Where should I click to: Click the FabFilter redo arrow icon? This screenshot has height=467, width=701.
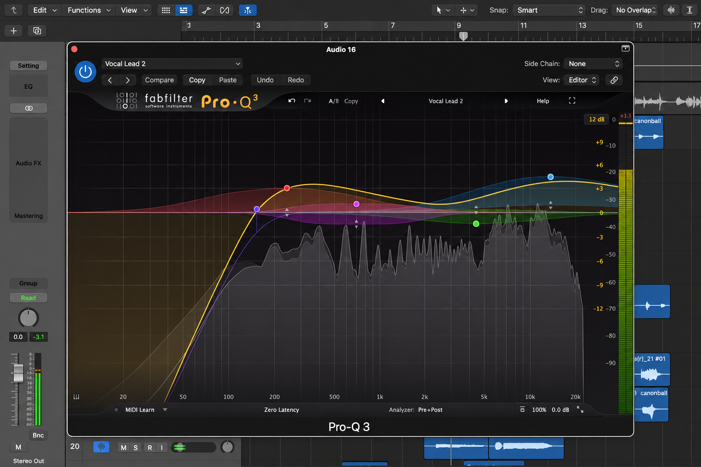pyautogui.click(x=308, y=101)
